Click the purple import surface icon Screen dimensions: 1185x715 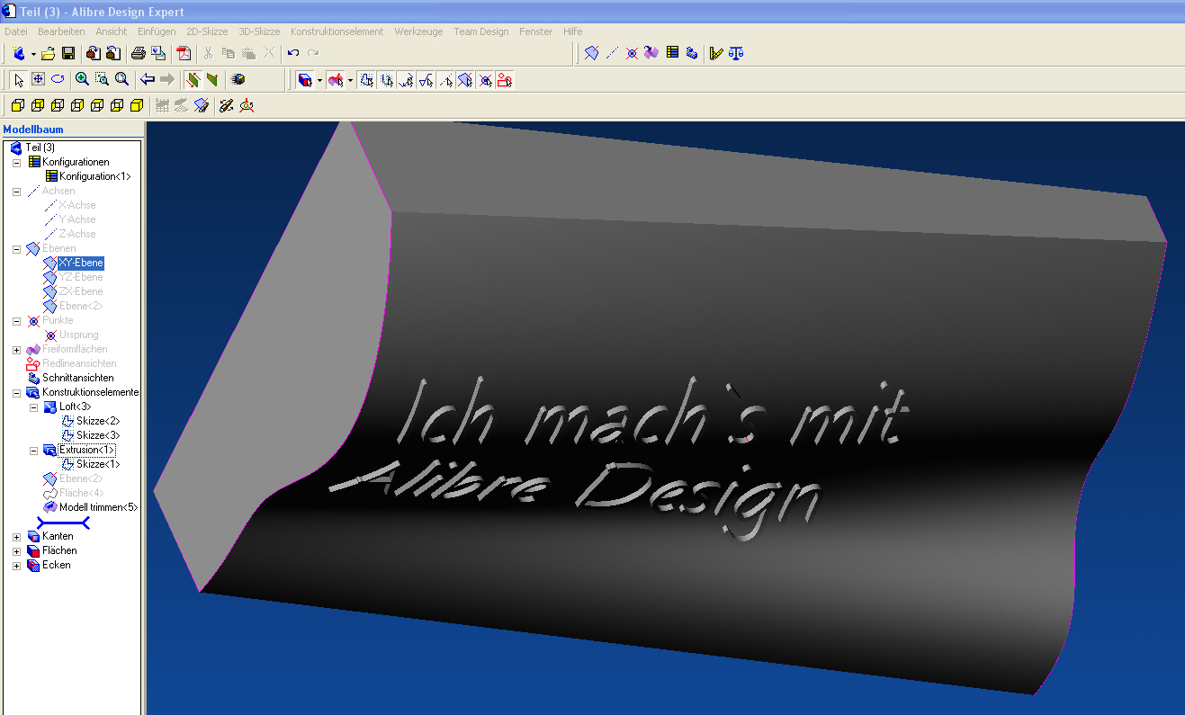[x=651, y=53]
